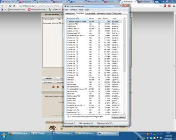The width and height of the screenshot is (176, 140).
Task: Reload the page in Chrome
Action: pyautogui.click(x=10, y=6)
